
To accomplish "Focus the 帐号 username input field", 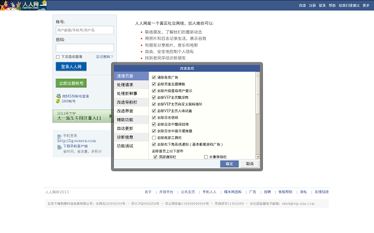I will pos(85,30).
